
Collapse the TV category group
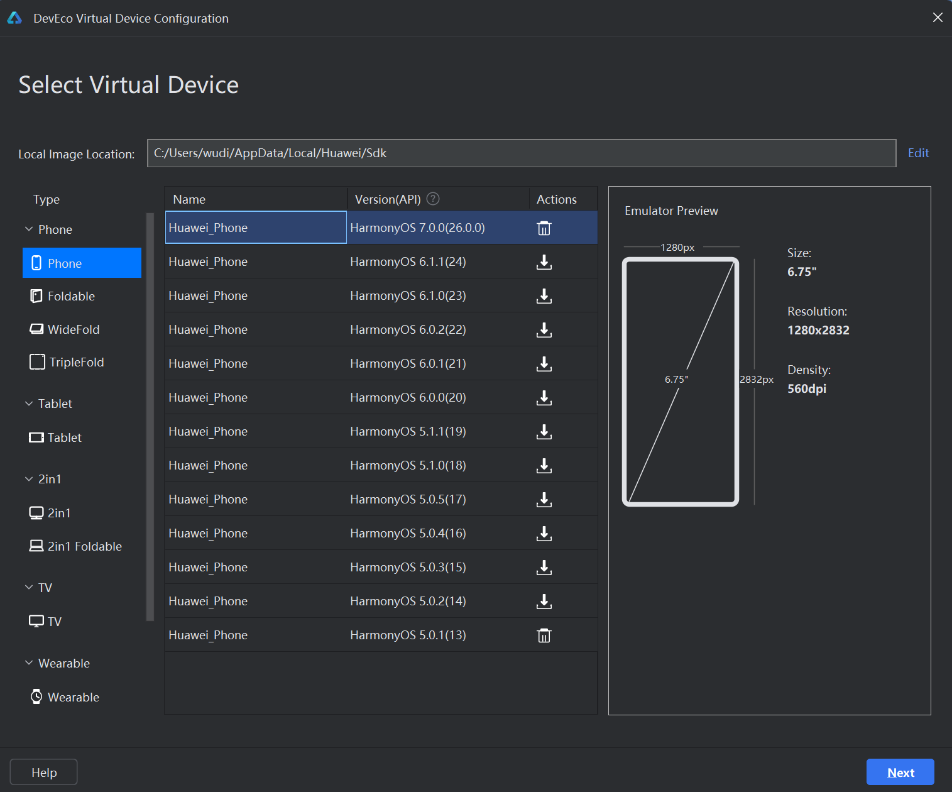(x=29, y=588)
